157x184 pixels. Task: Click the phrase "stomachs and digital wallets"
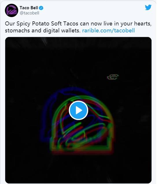pyautogui.click(x=42, y=30)
